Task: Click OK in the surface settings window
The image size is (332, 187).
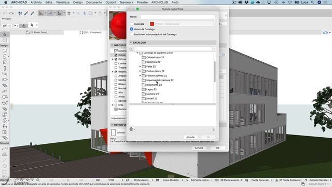Action: coord(218,148)
